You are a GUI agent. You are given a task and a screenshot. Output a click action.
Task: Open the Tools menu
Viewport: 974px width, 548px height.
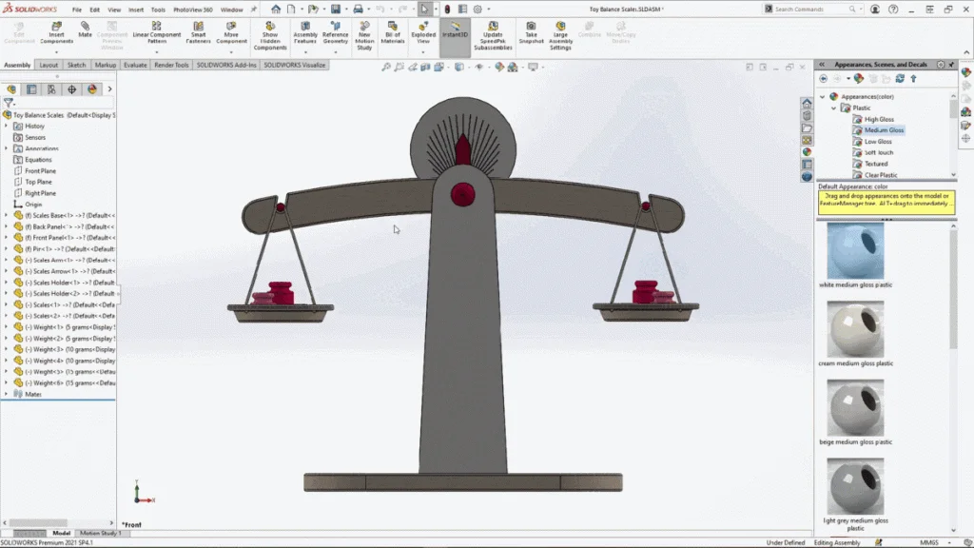158,10
